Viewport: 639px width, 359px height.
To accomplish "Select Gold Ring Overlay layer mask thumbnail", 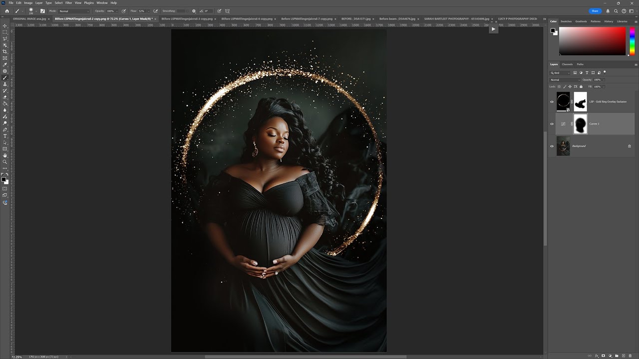I will 580,102.
